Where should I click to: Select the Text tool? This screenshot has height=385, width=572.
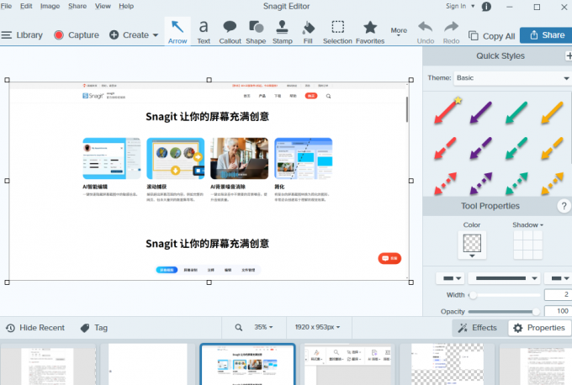click(204, 32)
